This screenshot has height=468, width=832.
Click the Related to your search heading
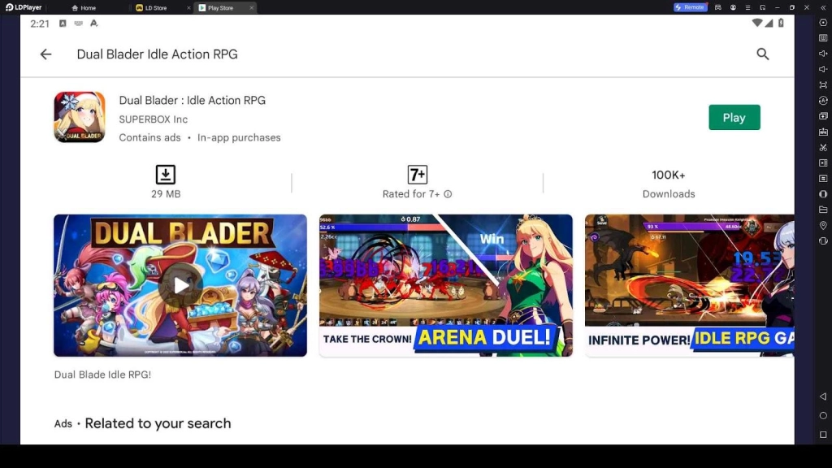pyautogui.click(x=158, y=423)
